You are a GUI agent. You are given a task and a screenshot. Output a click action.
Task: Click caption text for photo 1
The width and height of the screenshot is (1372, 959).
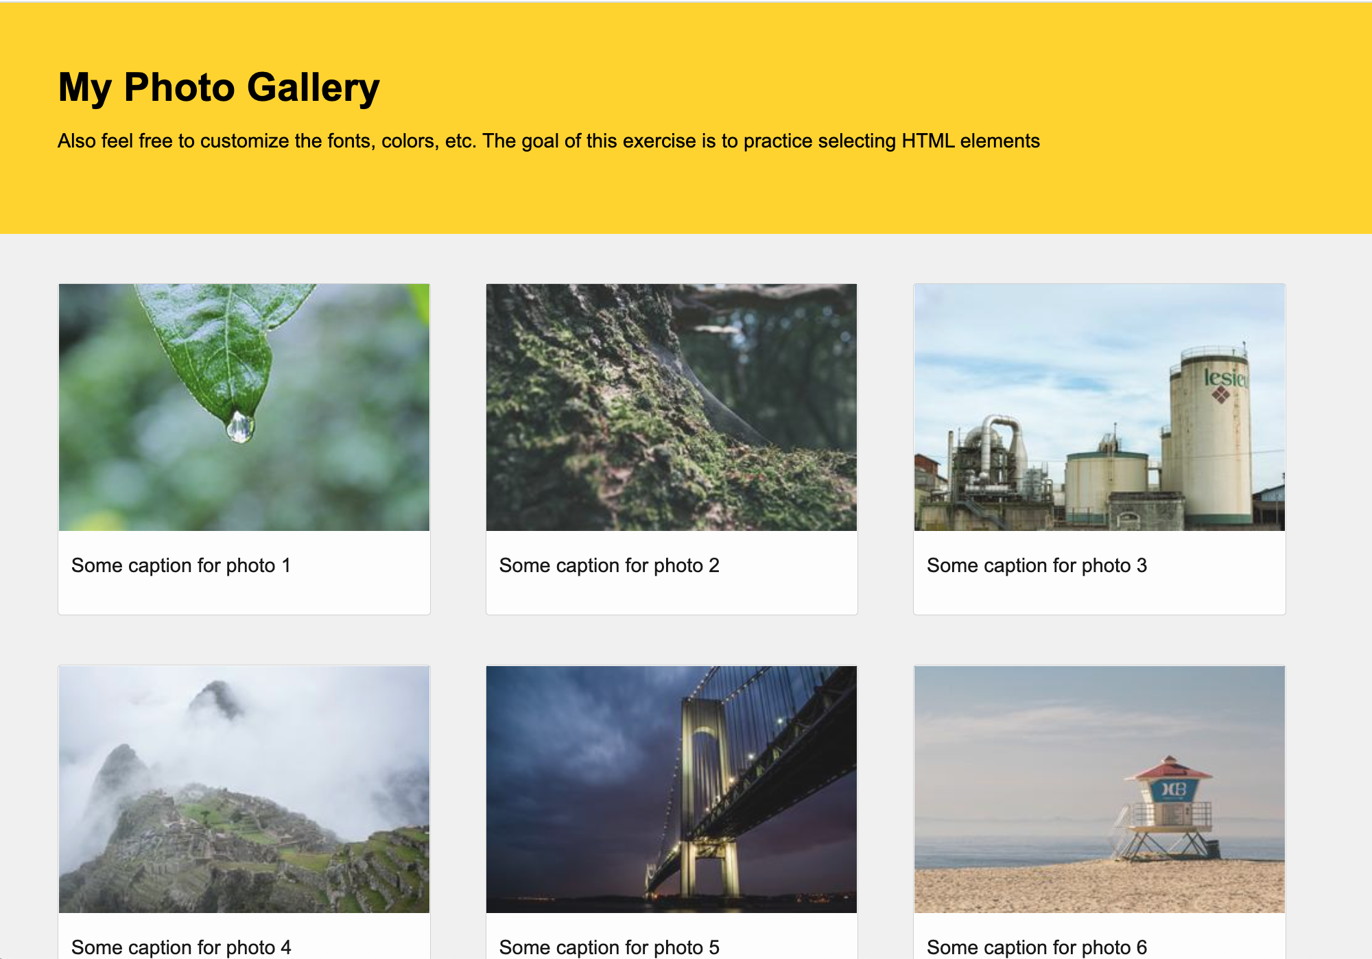181,565
